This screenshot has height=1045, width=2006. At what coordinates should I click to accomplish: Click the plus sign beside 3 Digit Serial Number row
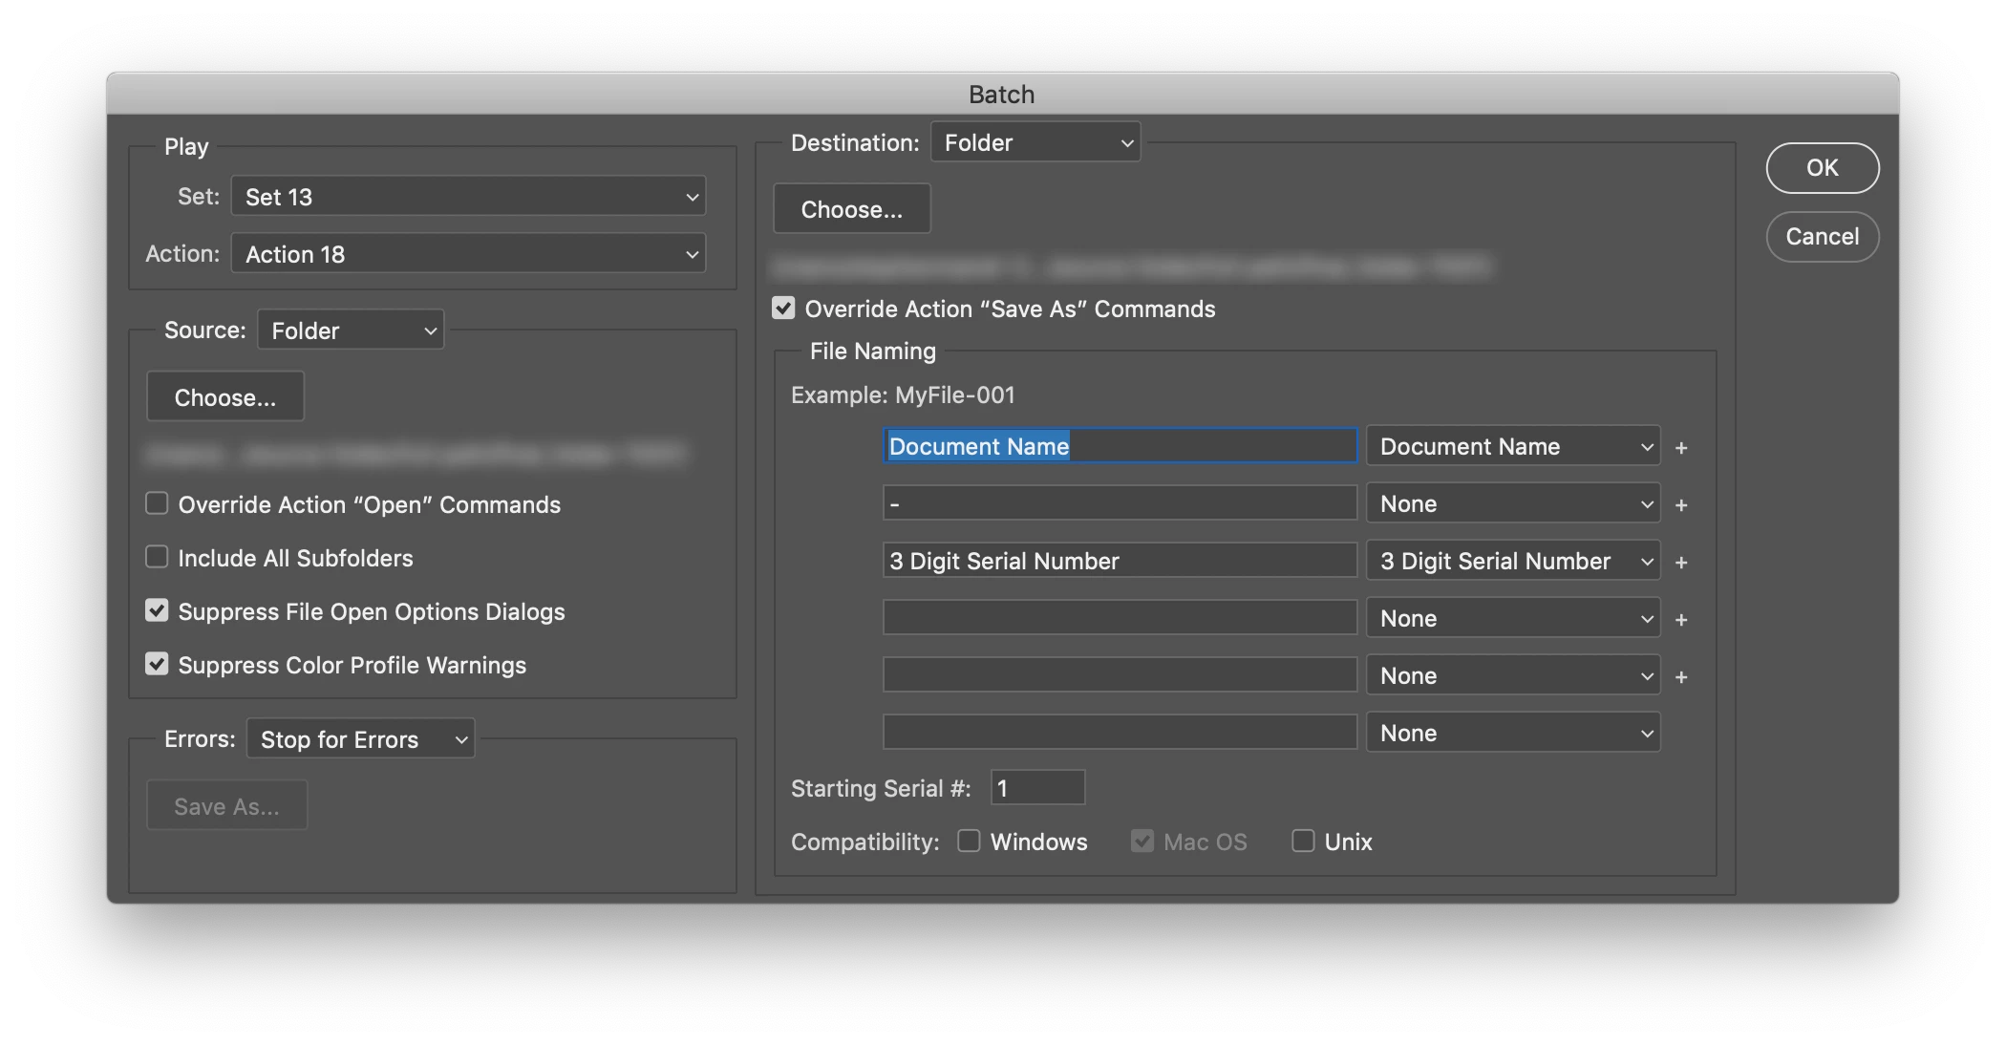pyautogui.click(x=1681, y=562)
